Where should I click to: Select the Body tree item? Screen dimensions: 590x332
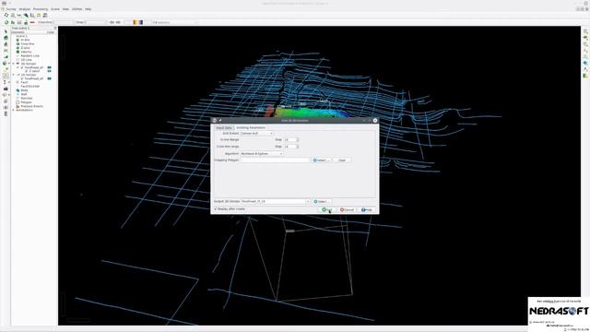(x=24, y=90)
